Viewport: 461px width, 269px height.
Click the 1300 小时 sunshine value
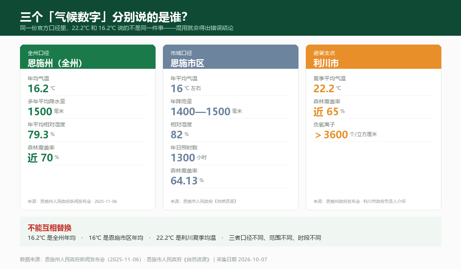[189, 158]
